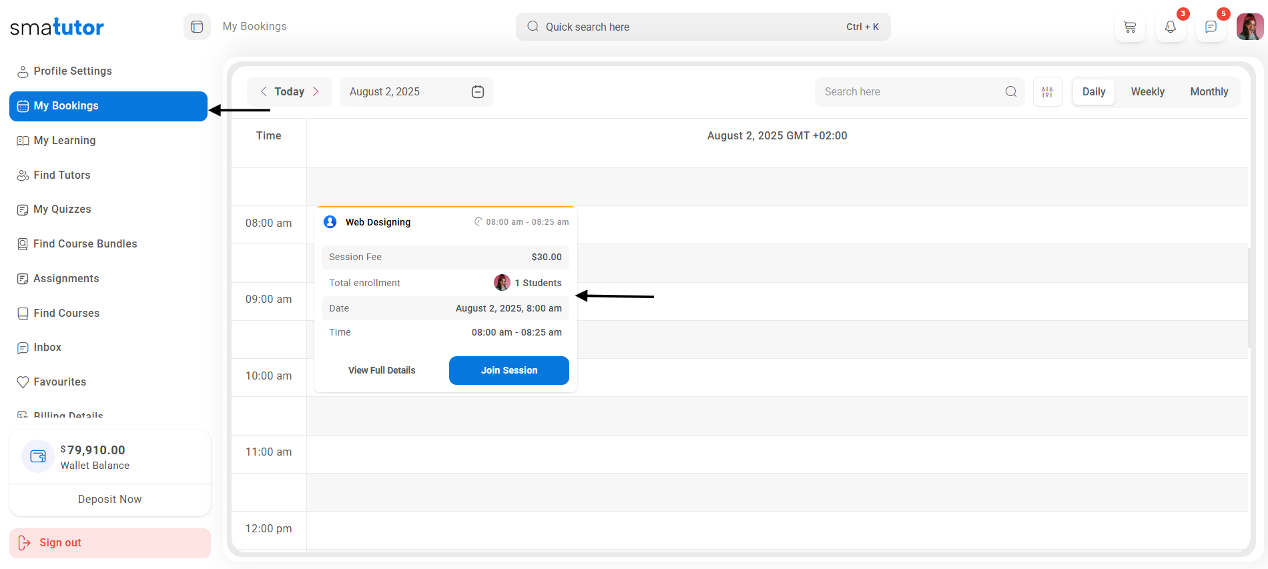The height and width of the screenshot is (569, 1268).
Task: Go to next day using right chevron
Action: 316,91
